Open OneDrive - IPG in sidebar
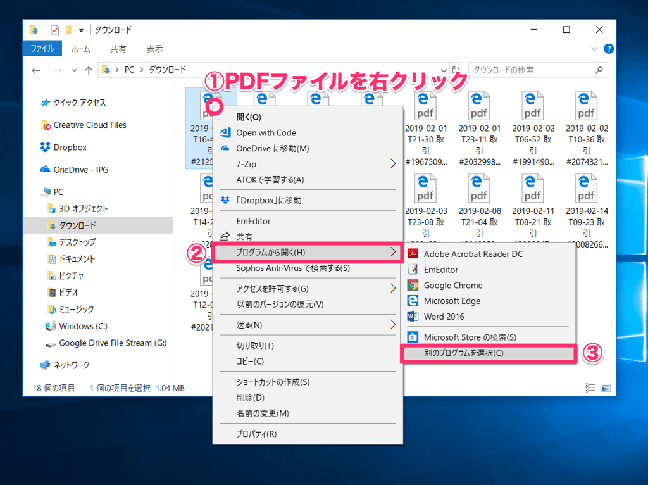 80,170
